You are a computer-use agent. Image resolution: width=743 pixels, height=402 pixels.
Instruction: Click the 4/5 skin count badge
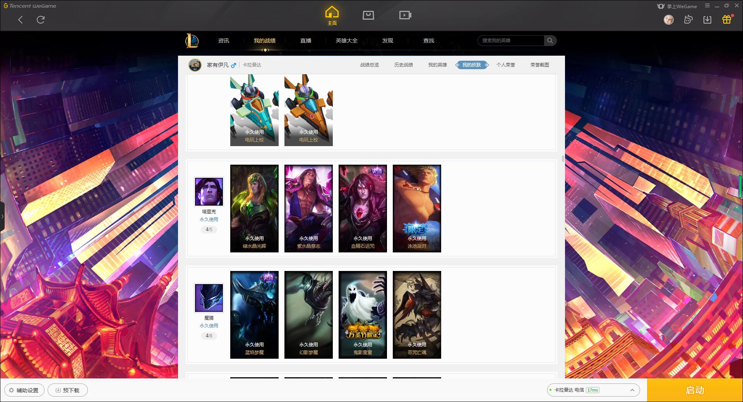click(209, 230)
